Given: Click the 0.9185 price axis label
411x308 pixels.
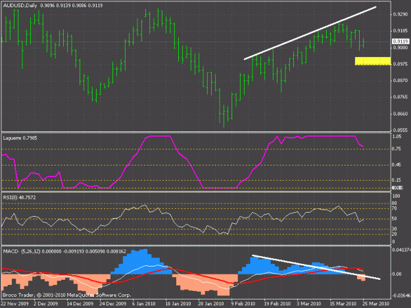Looking at the screenshot, I should pos(400,31).
